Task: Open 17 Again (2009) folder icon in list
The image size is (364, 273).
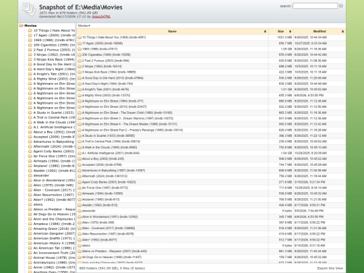Action: (x=80, y=43)
